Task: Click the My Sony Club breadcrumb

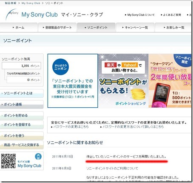Action: tap(31, 3)
